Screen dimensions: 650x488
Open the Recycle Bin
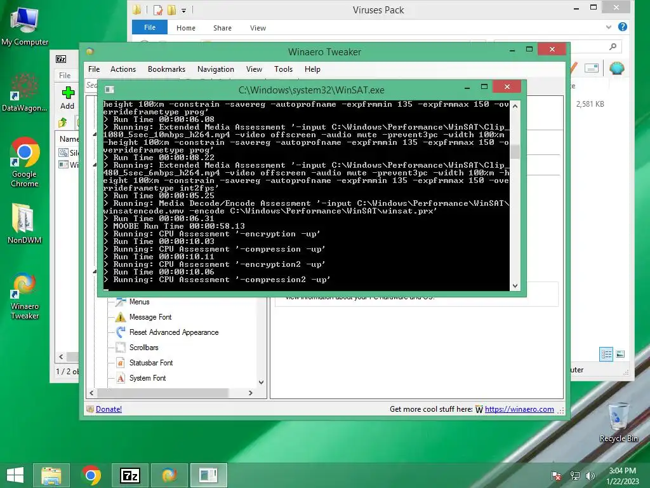[x=618, y=423]
